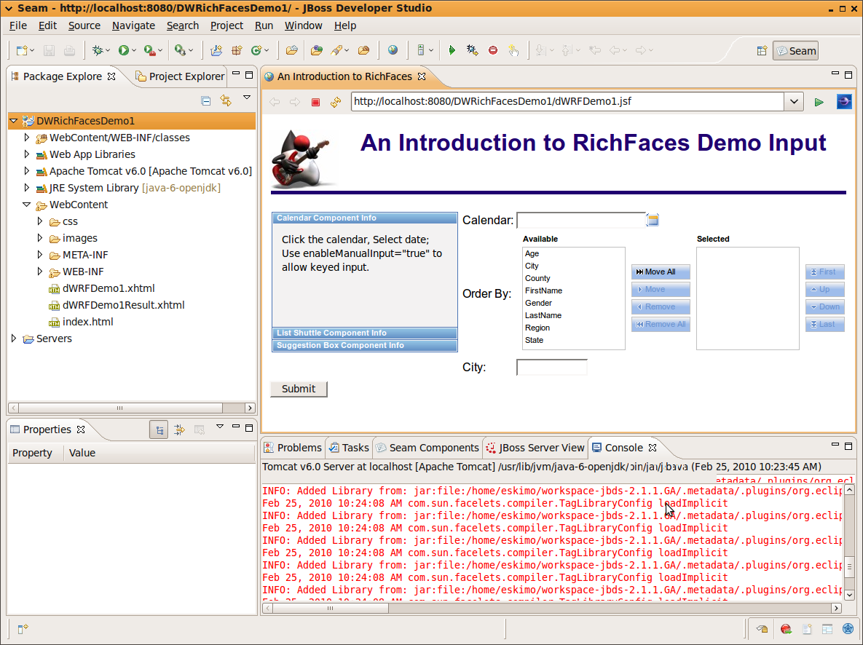Click the New wizard toolbar icon

click(21, 51)
